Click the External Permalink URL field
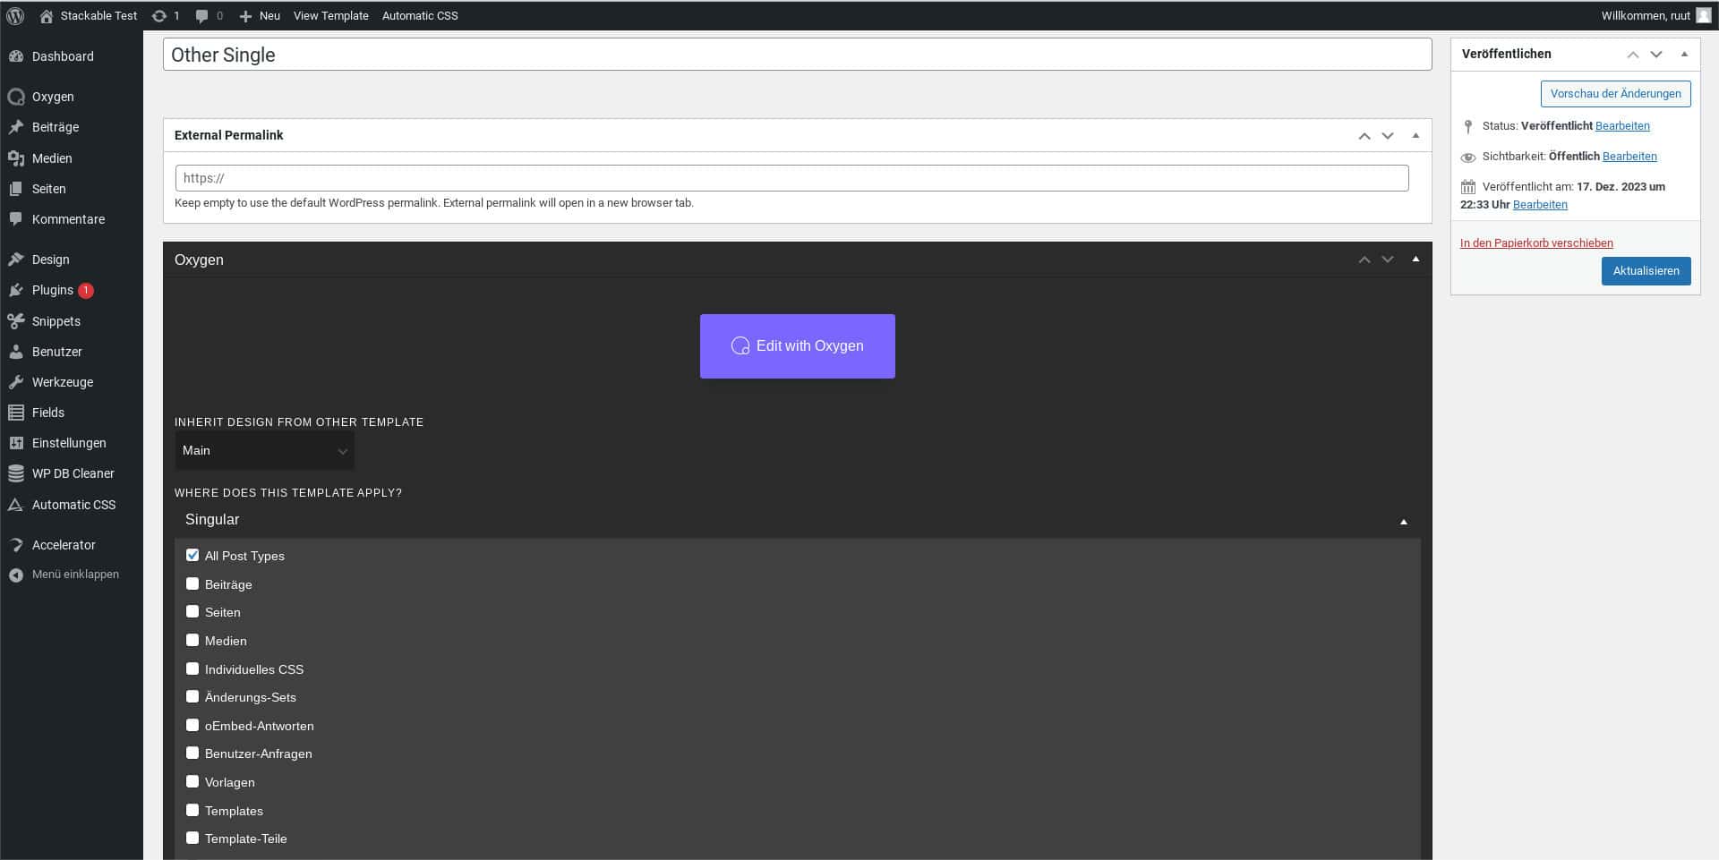 tap(791, 178)
